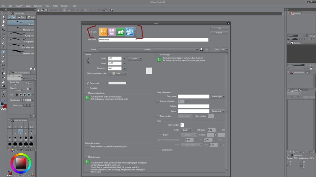Open the Basic expression color dropdown

[117, 74]
